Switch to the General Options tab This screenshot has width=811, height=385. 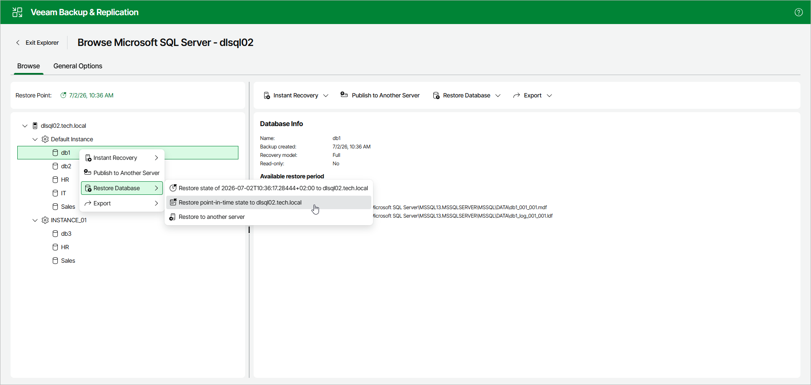pos(78,66)
